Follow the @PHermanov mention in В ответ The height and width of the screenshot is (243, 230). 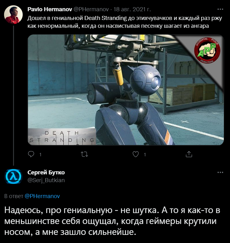point(42,196)
